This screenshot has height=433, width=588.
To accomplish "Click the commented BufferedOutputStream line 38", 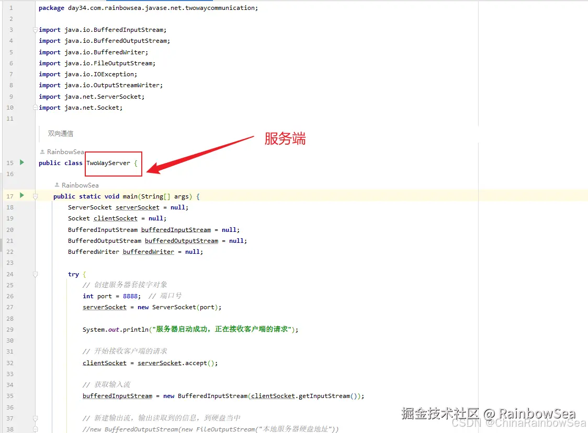I will [211, 429].
